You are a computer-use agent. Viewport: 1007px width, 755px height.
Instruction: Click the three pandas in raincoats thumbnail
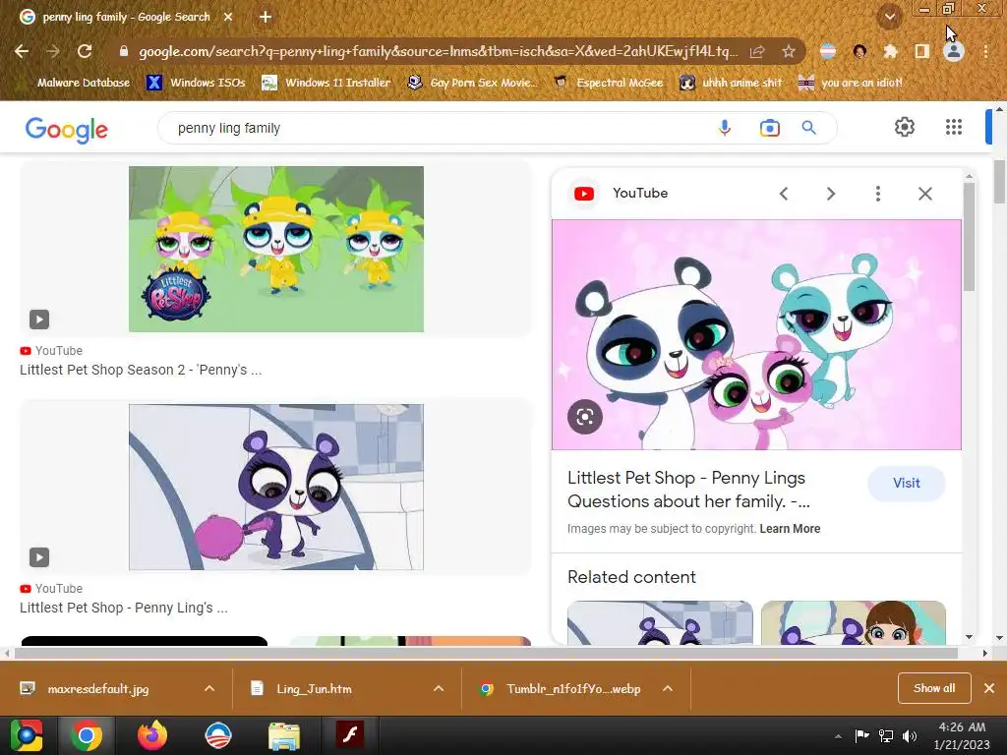pyautogui.click(x=276, y=249)
